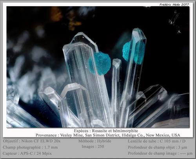Click the Espèces Rosasite et hémimorphite caption

coord(106,131)
